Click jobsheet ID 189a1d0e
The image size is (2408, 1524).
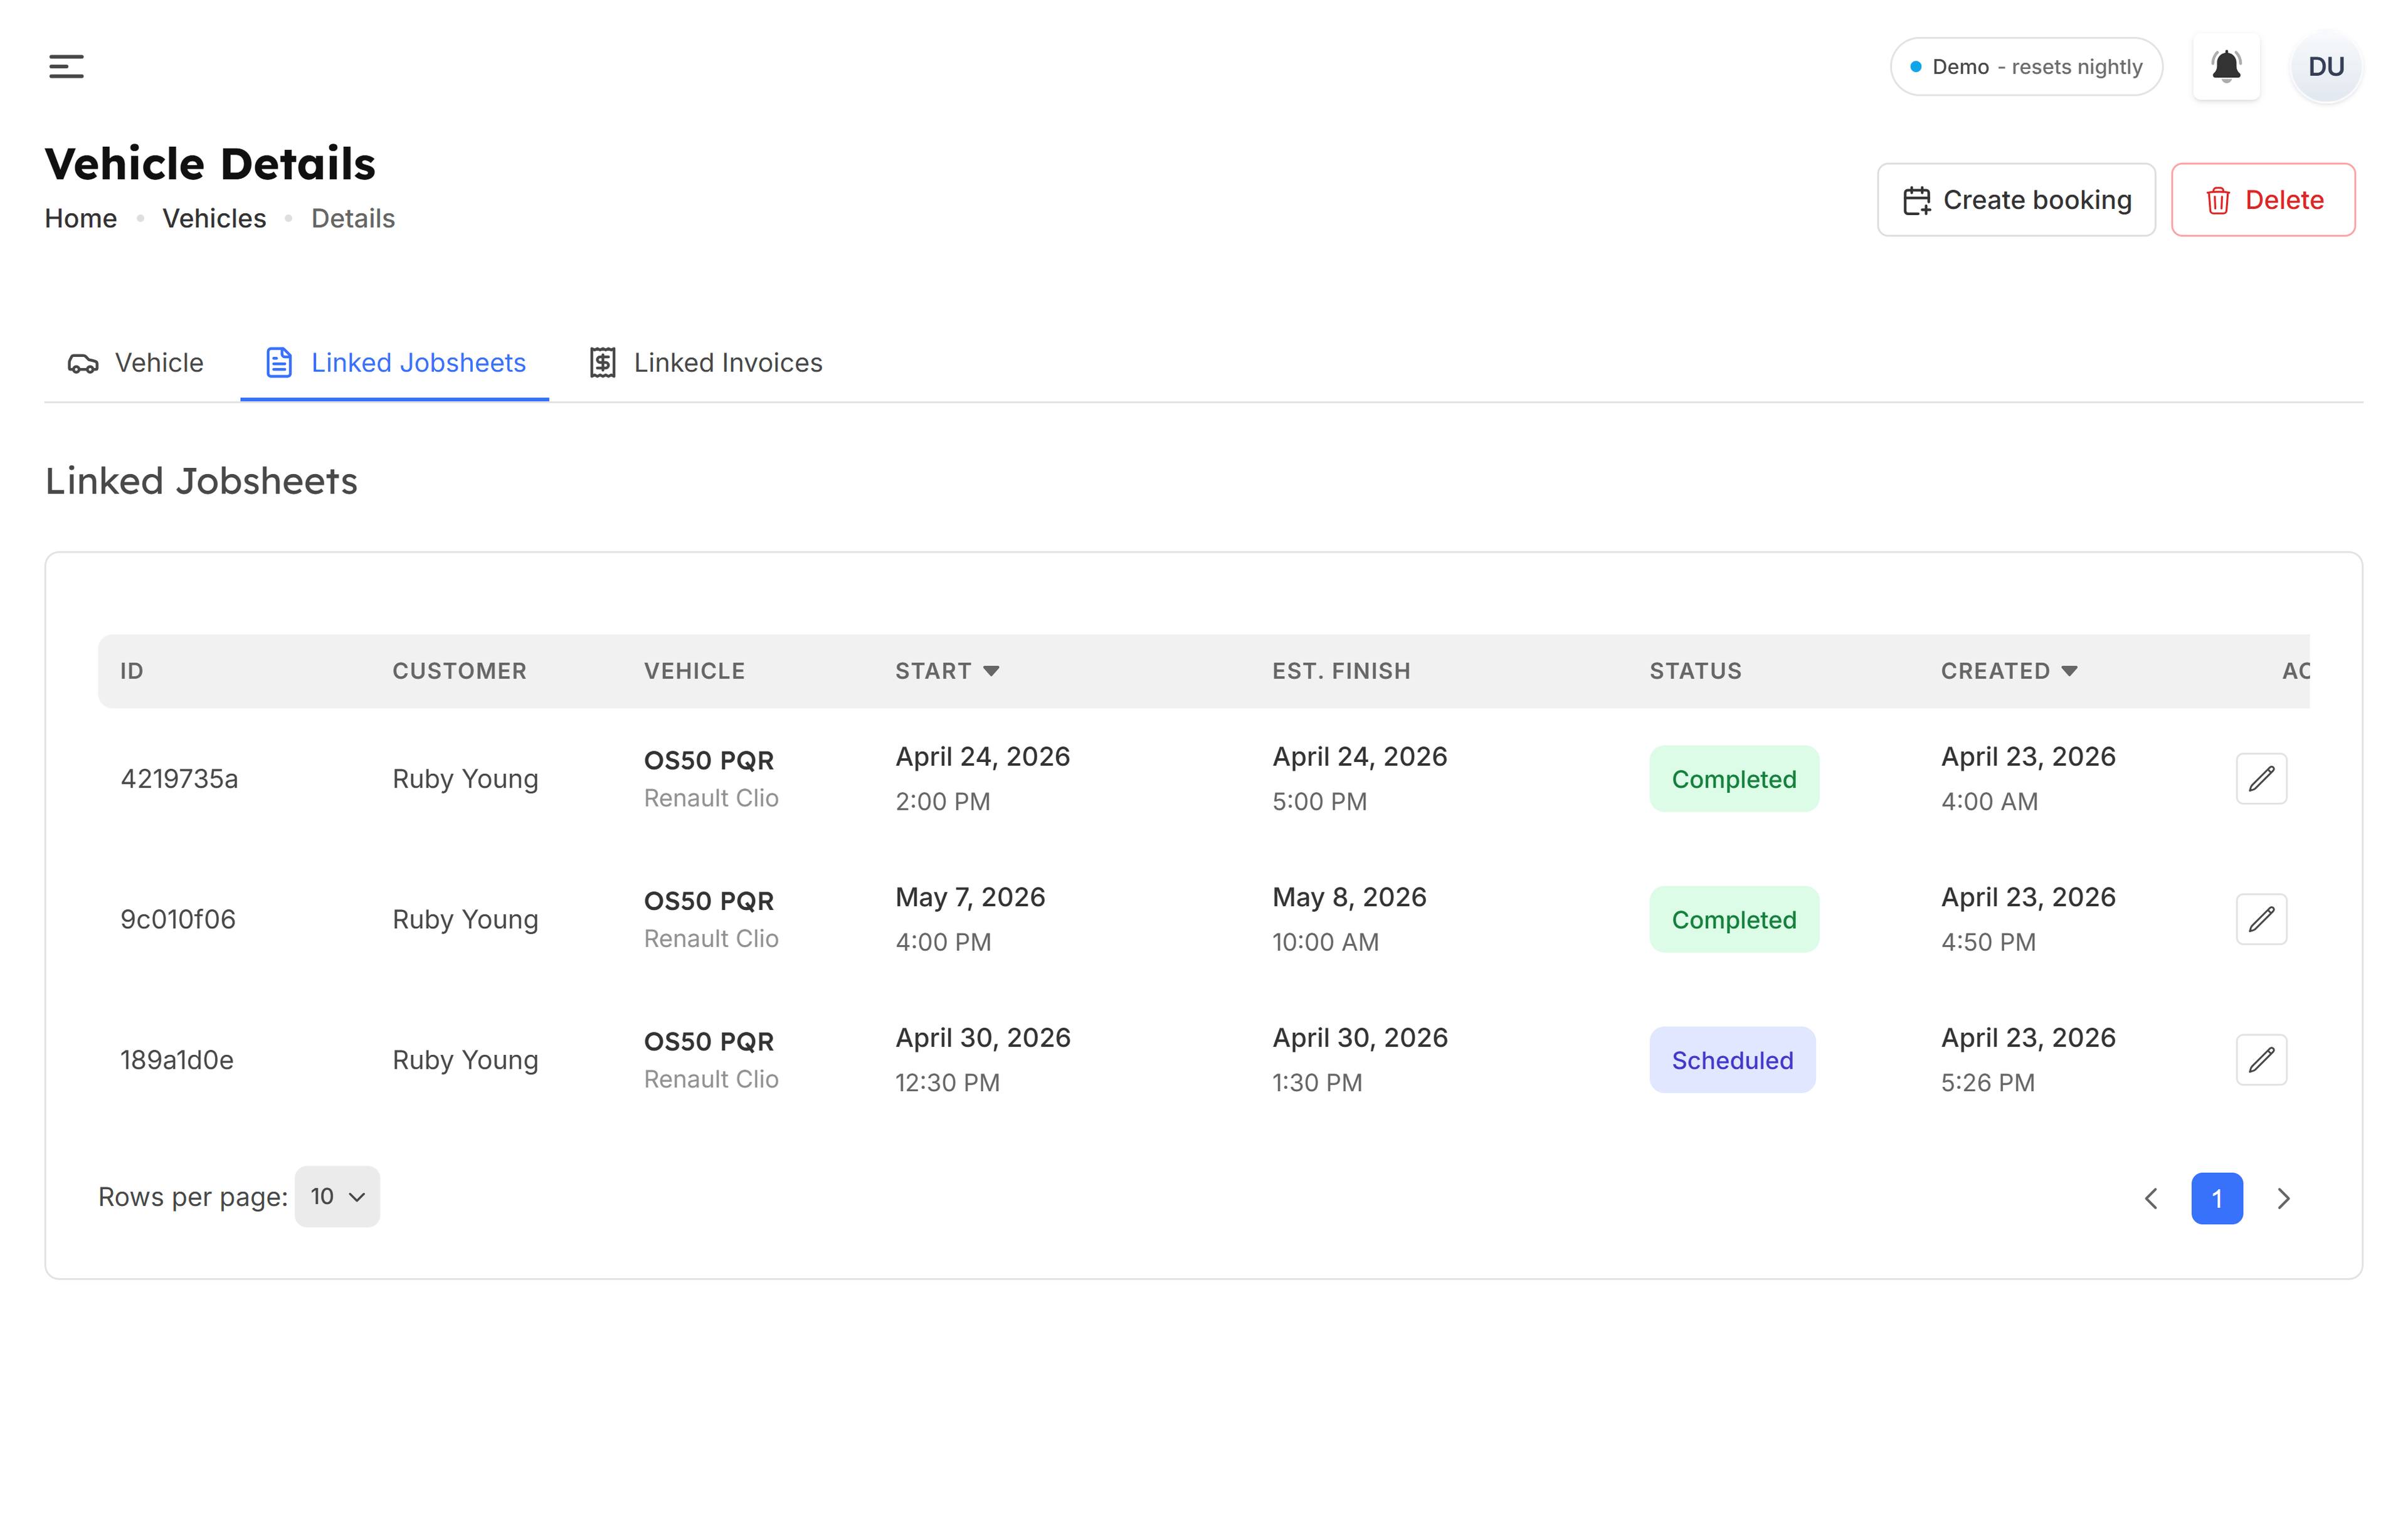[177, 1060]
